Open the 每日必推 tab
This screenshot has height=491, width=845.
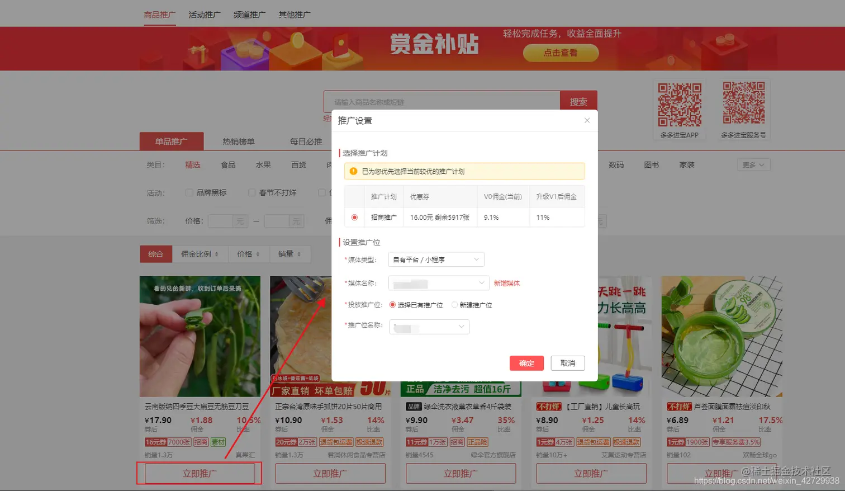pos(306,141)
